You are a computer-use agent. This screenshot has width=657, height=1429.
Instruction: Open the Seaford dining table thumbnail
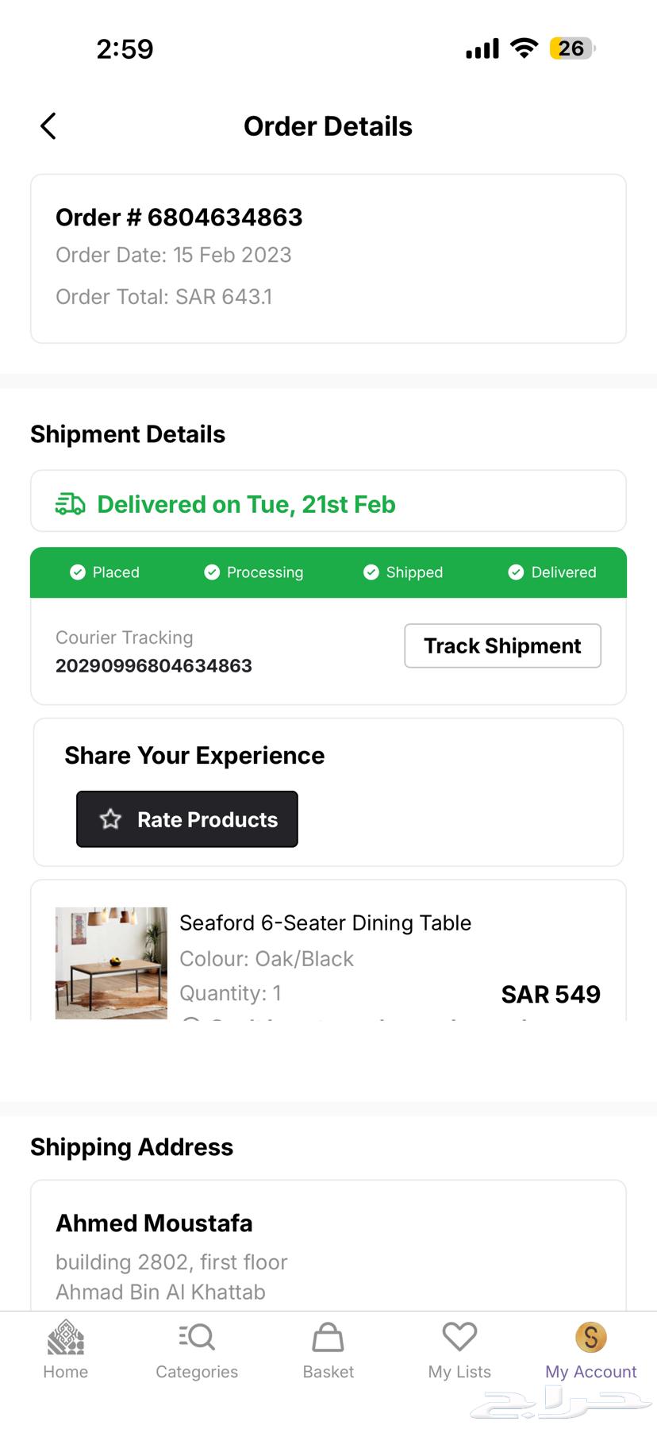[x=111, y=962]
